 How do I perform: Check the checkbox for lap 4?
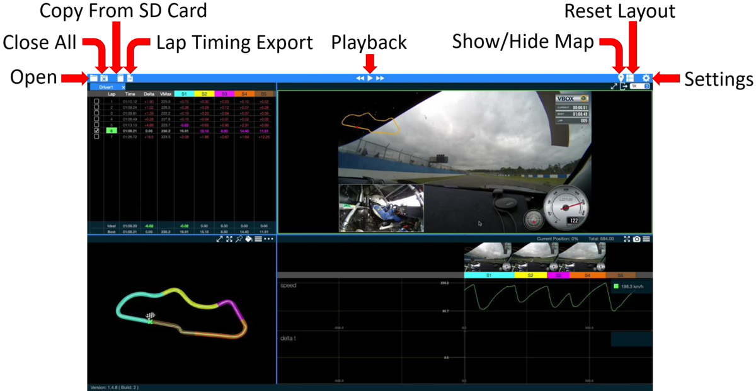pos(96,118)
